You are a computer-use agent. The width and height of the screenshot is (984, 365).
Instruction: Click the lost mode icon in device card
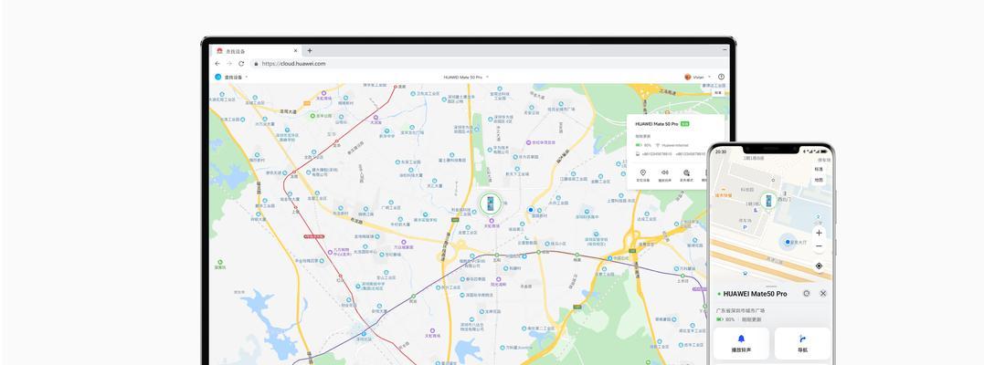pyautogui.click(x=686, y=172)
